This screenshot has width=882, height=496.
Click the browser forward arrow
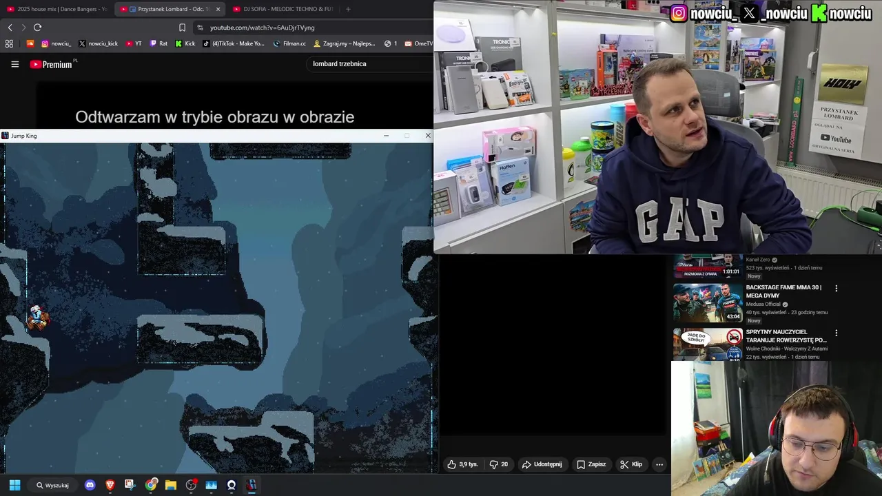point(23,28)
